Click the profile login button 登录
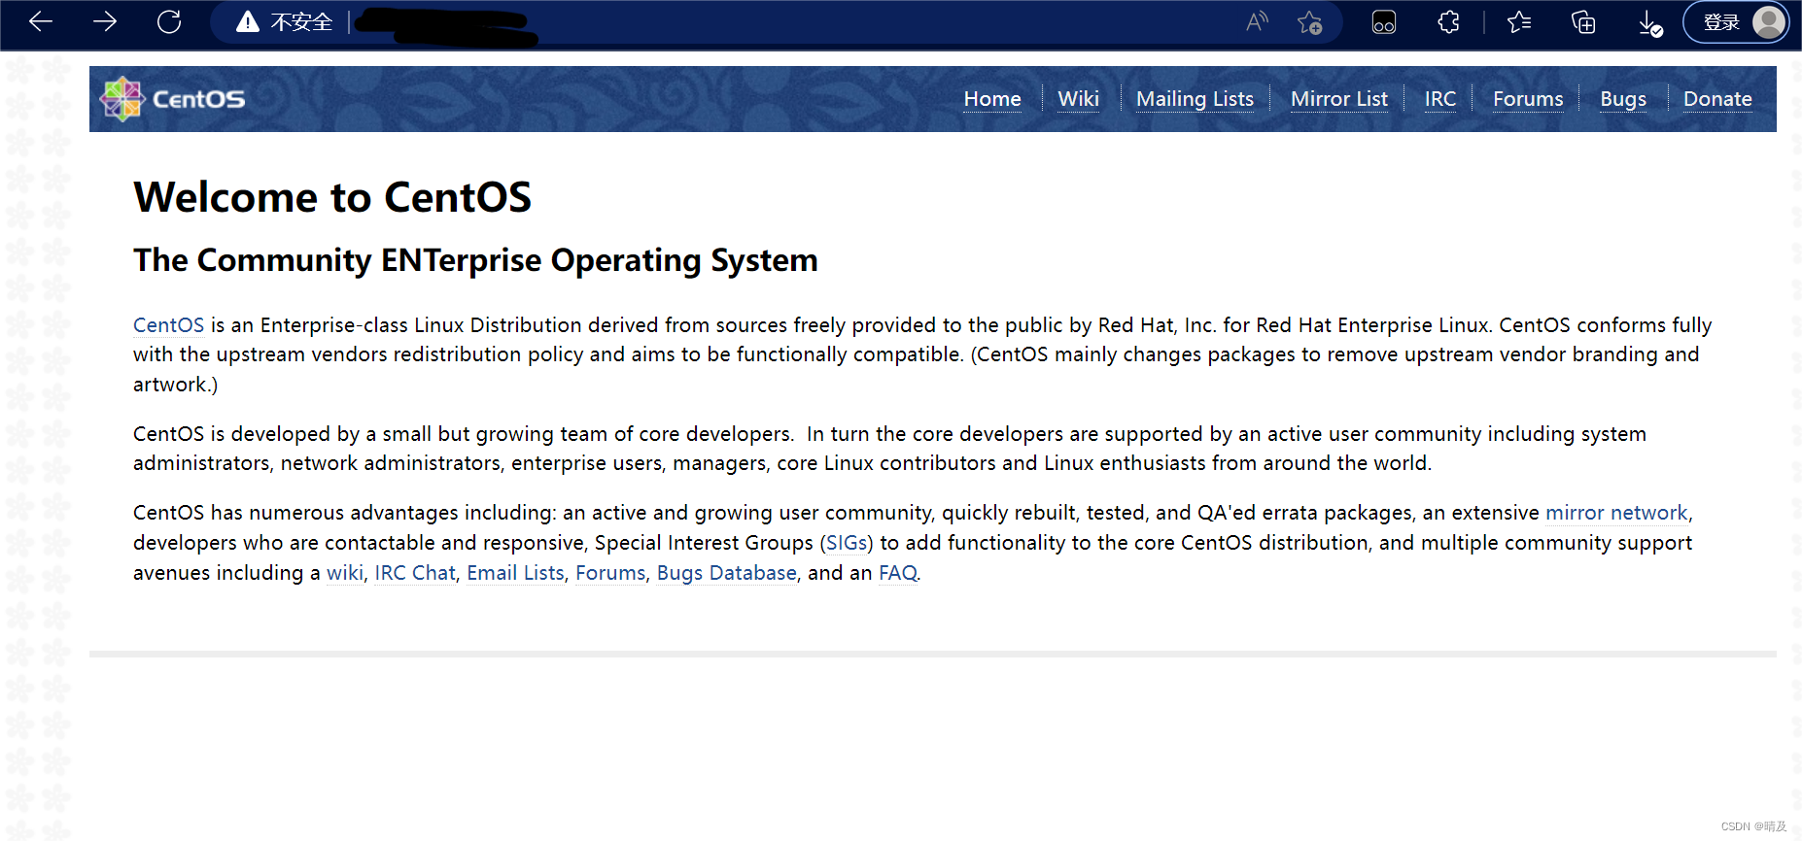The height and width of the screenshot is (841, 1802). (1736, 21)
